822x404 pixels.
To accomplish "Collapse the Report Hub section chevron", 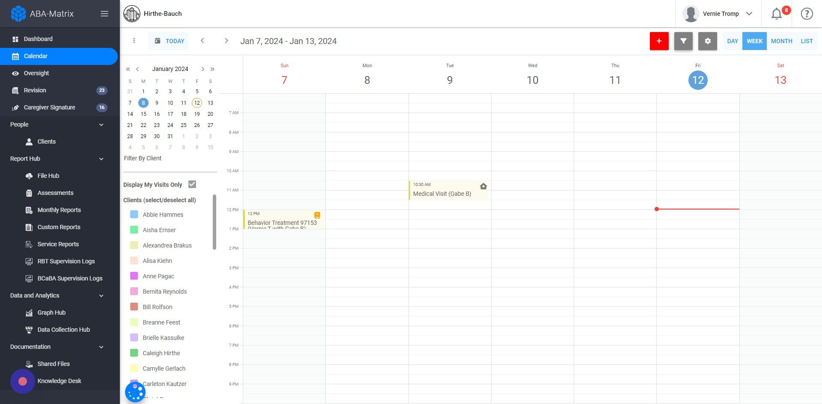I will click(x=101, y=159).
